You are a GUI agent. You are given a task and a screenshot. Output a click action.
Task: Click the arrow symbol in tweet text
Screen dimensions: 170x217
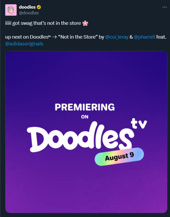tap(55, 37)
